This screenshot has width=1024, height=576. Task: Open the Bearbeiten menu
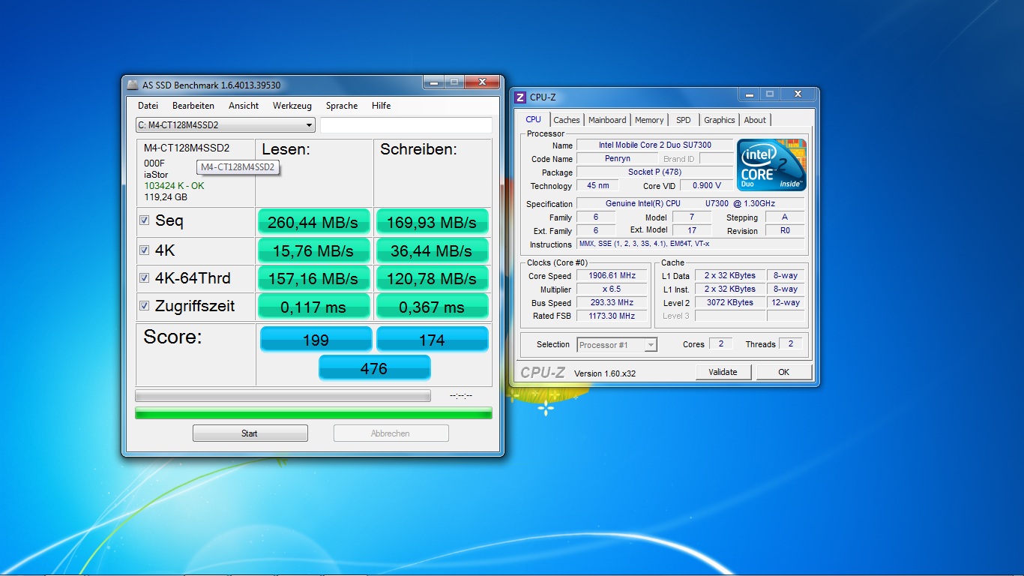coord(193,106)
